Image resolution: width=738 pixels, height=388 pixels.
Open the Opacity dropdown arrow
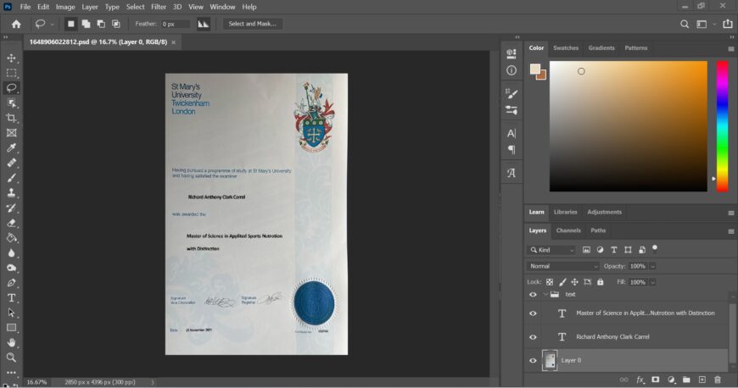(x=653, y=267)
